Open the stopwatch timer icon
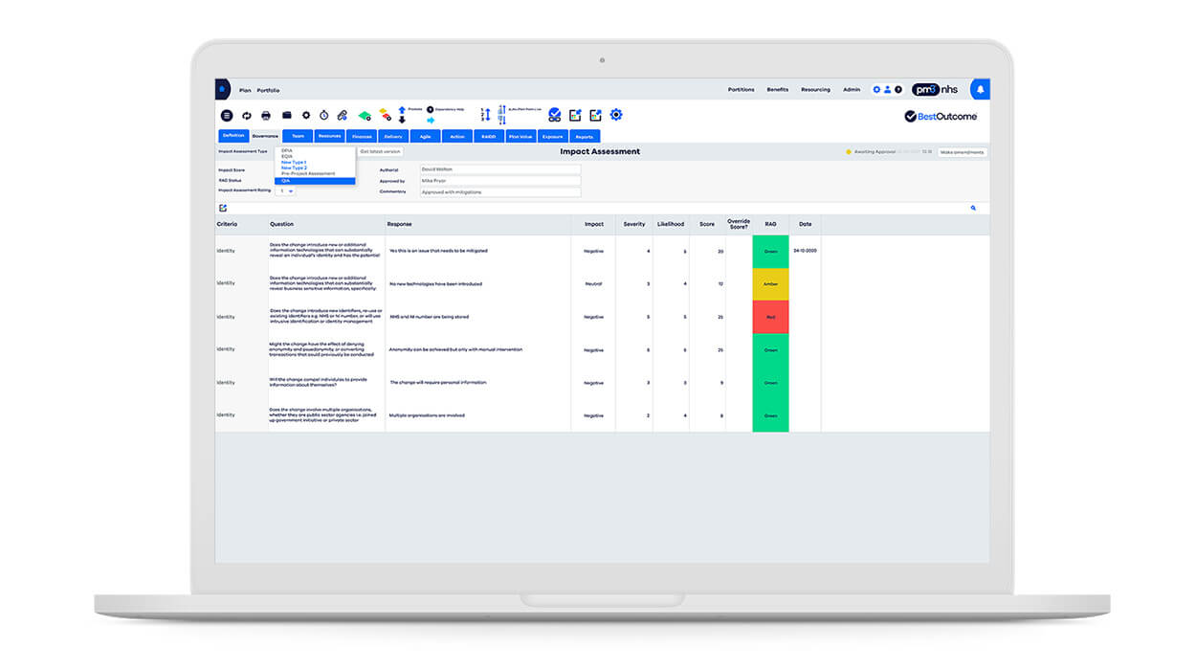 coord(324,115)
